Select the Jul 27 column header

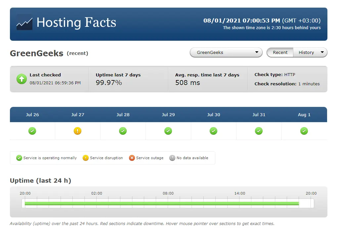coord(78,115)
